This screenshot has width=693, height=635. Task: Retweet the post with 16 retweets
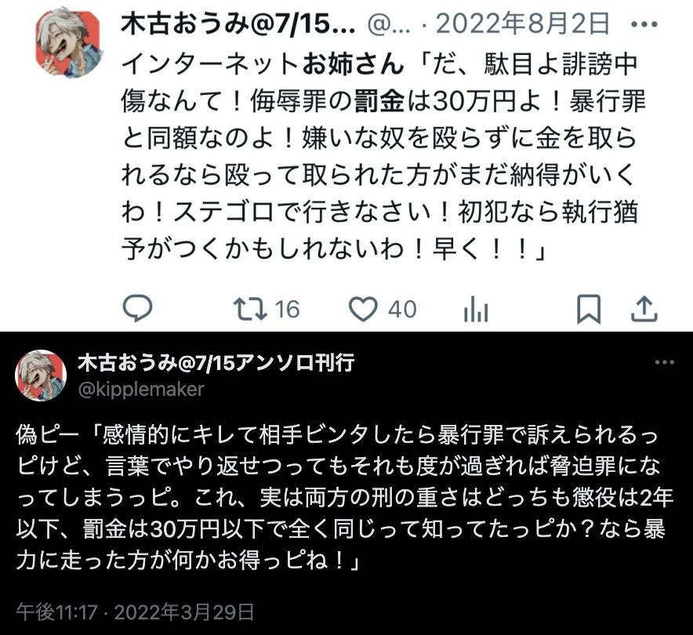[250, 309]
